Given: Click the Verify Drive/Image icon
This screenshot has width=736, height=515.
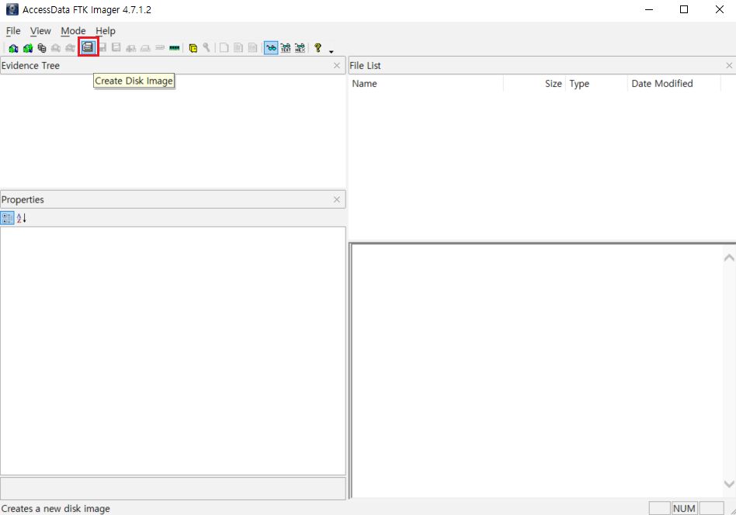Looking at the screenshot, I should pos(160,48).
